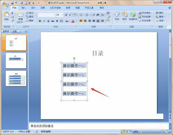Toggle bold formatting
Viewport: 173px width, 135px height.
pyautogui.click(x=40, y=21)
